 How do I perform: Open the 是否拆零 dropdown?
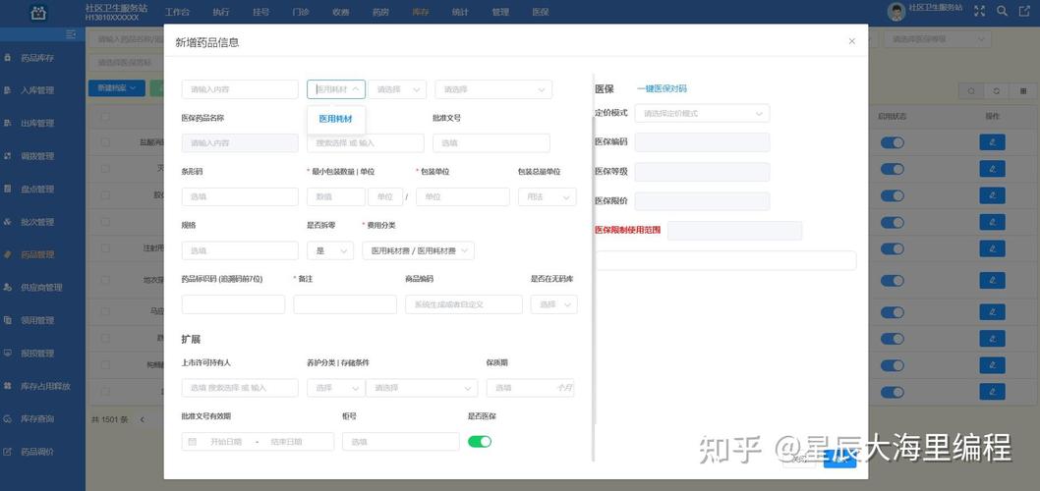click(x=330, y=250)
